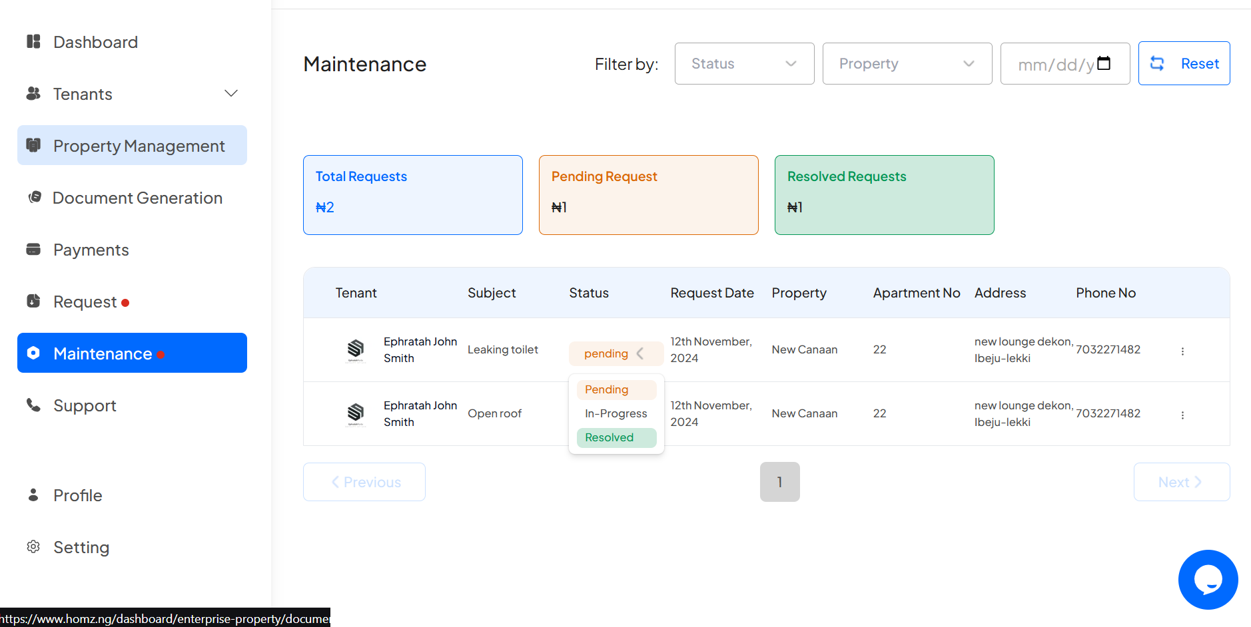Viewport: 1251px width, 627px height.
Task: Click the Next page button
Action: pos(1182,482)
